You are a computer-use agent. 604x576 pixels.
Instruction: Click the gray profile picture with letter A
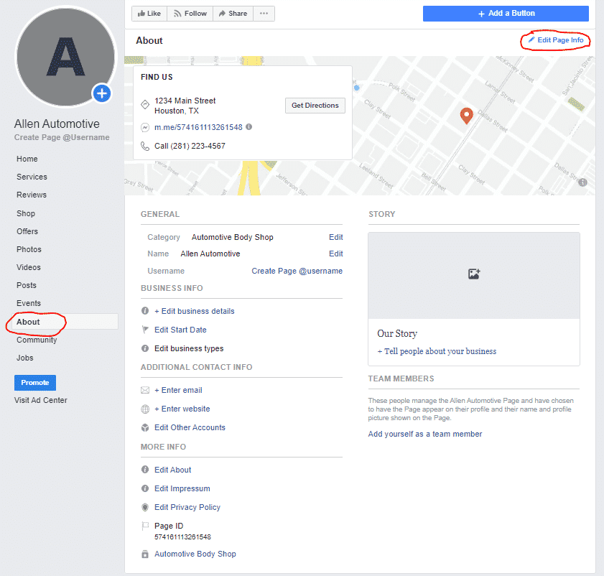click(65, 57)
